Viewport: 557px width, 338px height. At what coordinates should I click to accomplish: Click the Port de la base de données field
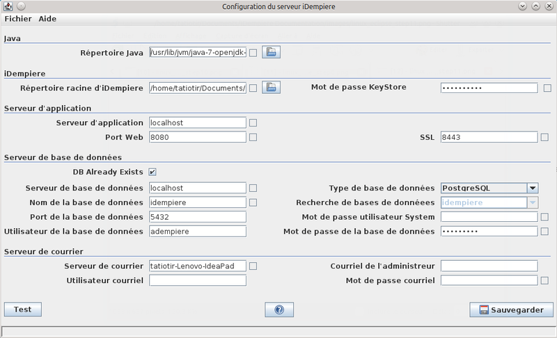198,217
